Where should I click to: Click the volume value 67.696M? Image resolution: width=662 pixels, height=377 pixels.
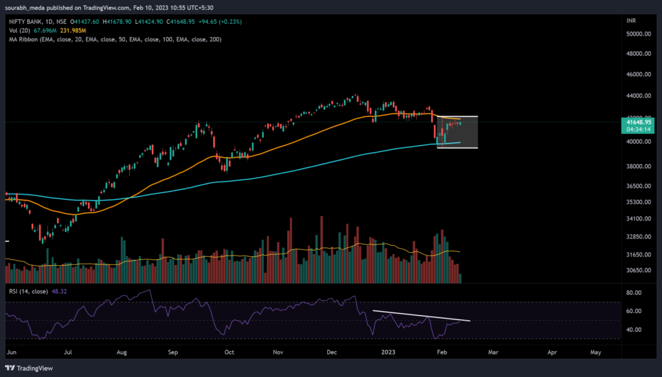pyautogui.click(x=45, y=30)
